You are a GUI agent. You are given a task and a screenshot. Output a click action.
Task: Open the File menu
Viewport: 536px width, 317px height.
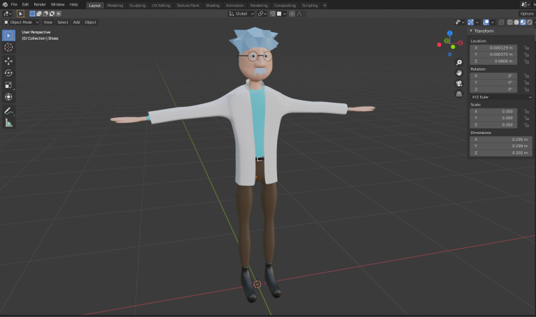coord(14,5)
